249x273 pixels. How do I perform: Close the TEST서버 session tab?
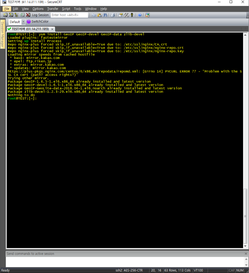coord(52,29)
